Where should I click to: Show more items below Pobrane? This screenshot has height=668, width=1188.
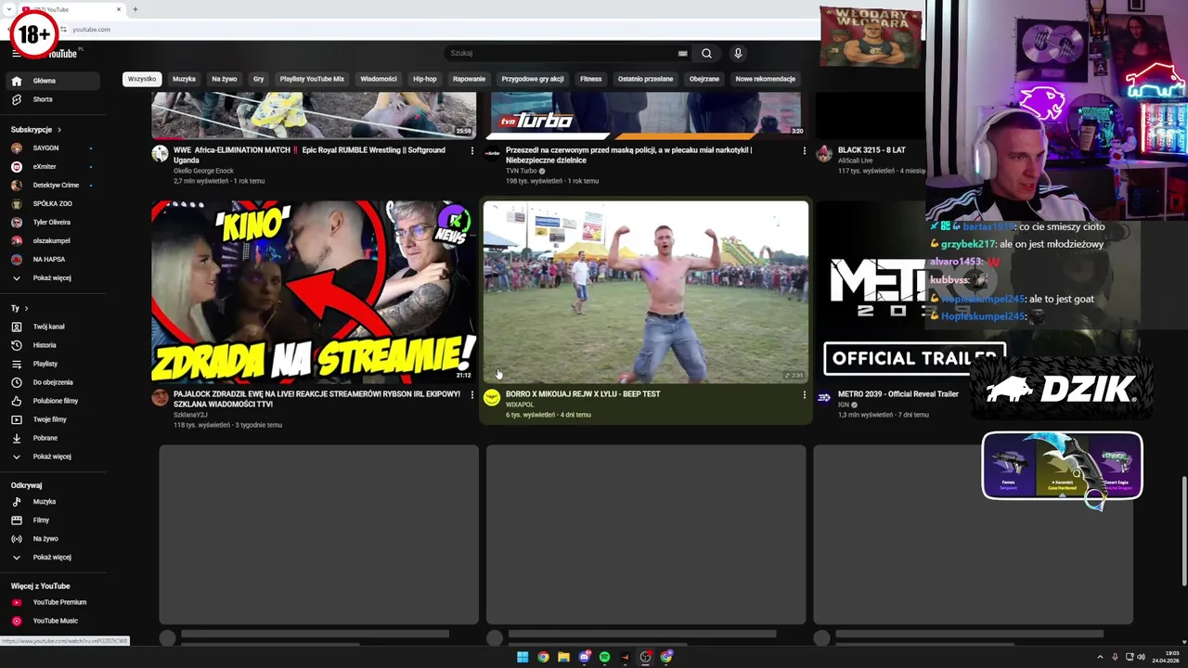point(52,456)
